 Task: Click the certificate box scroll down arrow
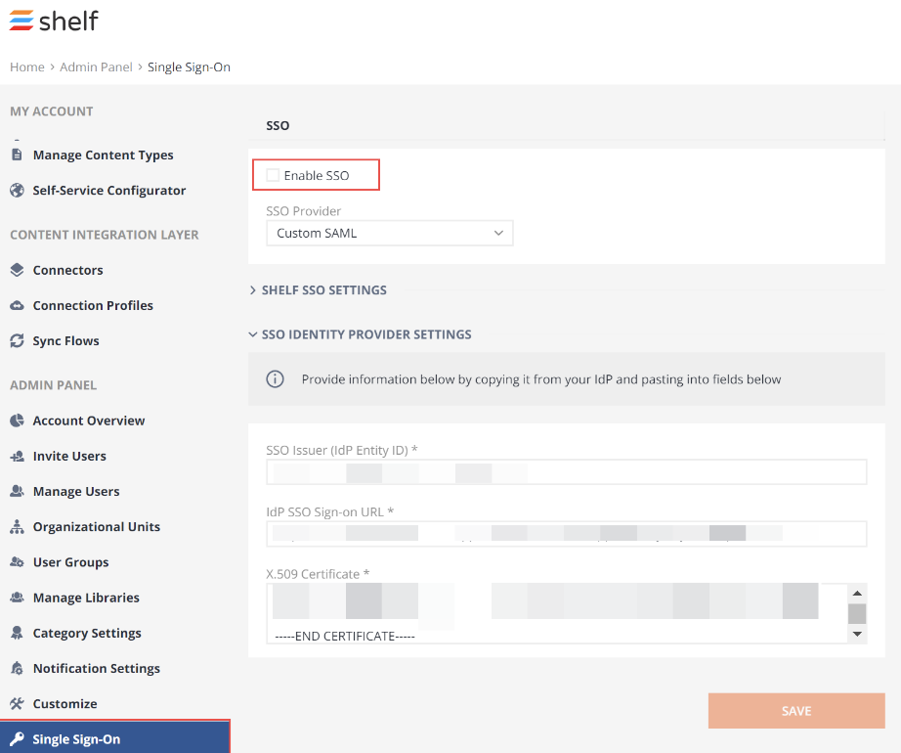[x=857, y=634]
